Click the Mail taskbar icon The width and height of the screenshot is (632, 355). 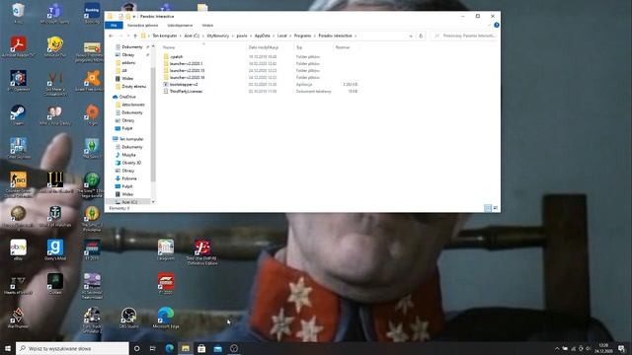click(217, 348)
